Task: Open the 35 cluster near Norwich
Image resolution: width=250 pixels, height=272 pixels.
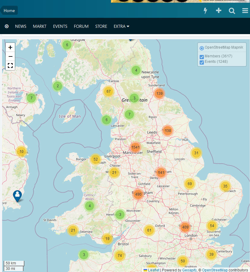Action: pyautogui.click(x=225, y=186)
